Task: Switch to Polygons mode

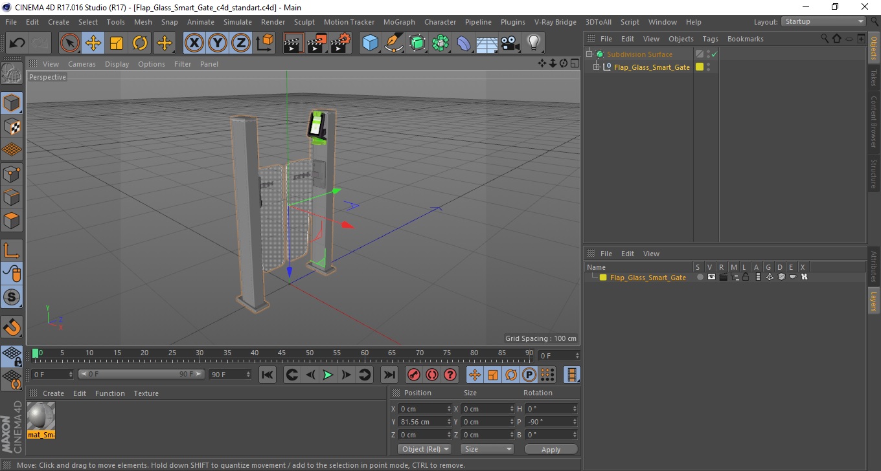Action: coord(12,220)
